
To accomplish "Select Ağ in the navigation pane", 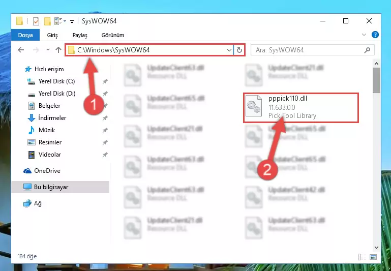I will [x=38, y=203].
